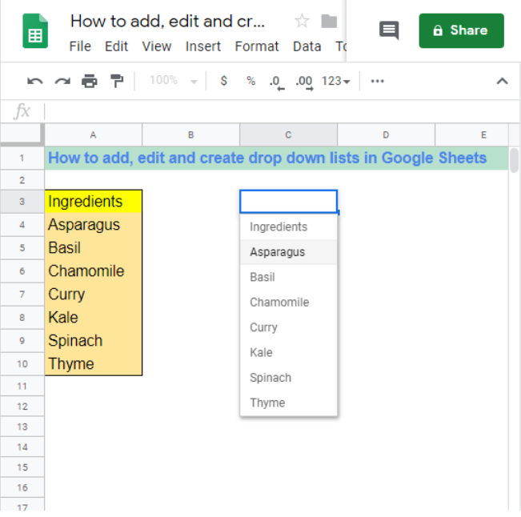Select the Basil cell in column A
The image size is (521, 517).
pos(94,248)
